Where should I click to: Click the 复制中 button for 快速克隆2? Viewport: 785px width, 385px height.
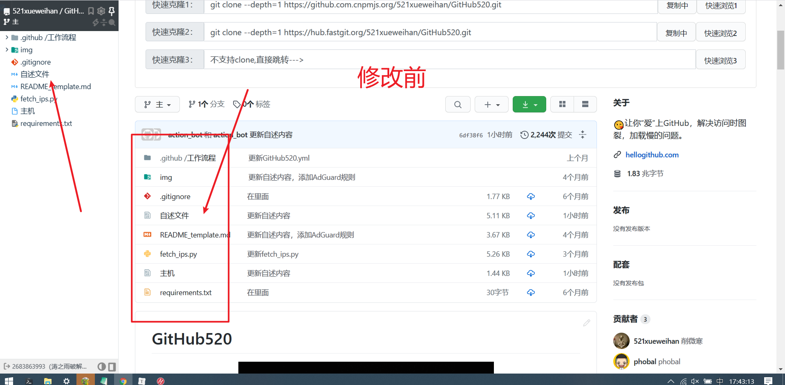(676, 33)
